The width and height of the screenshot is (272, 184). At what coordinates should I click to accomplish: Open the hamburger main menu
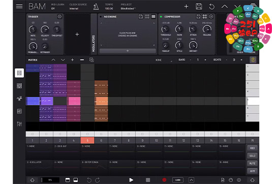(19, 6)
